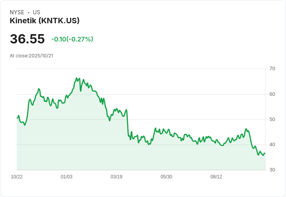Click the chart line's starting point at 10/22
This screenshot has height=197, width=286.
(x=17, y=118)
